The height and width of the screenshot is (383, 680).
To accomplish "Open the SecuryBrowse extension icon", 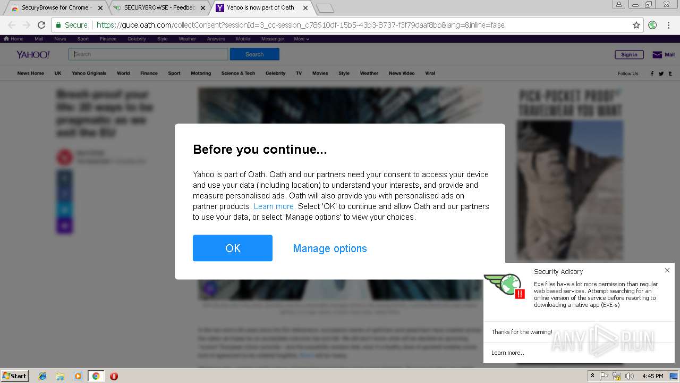I will pyautogui.click(x=653, y=25).
